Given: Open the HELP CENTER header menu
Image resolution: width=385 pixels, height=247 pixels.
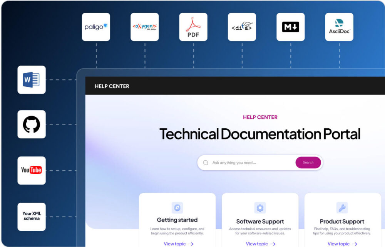Looking at the screenshot, I should tap(112, 86).
